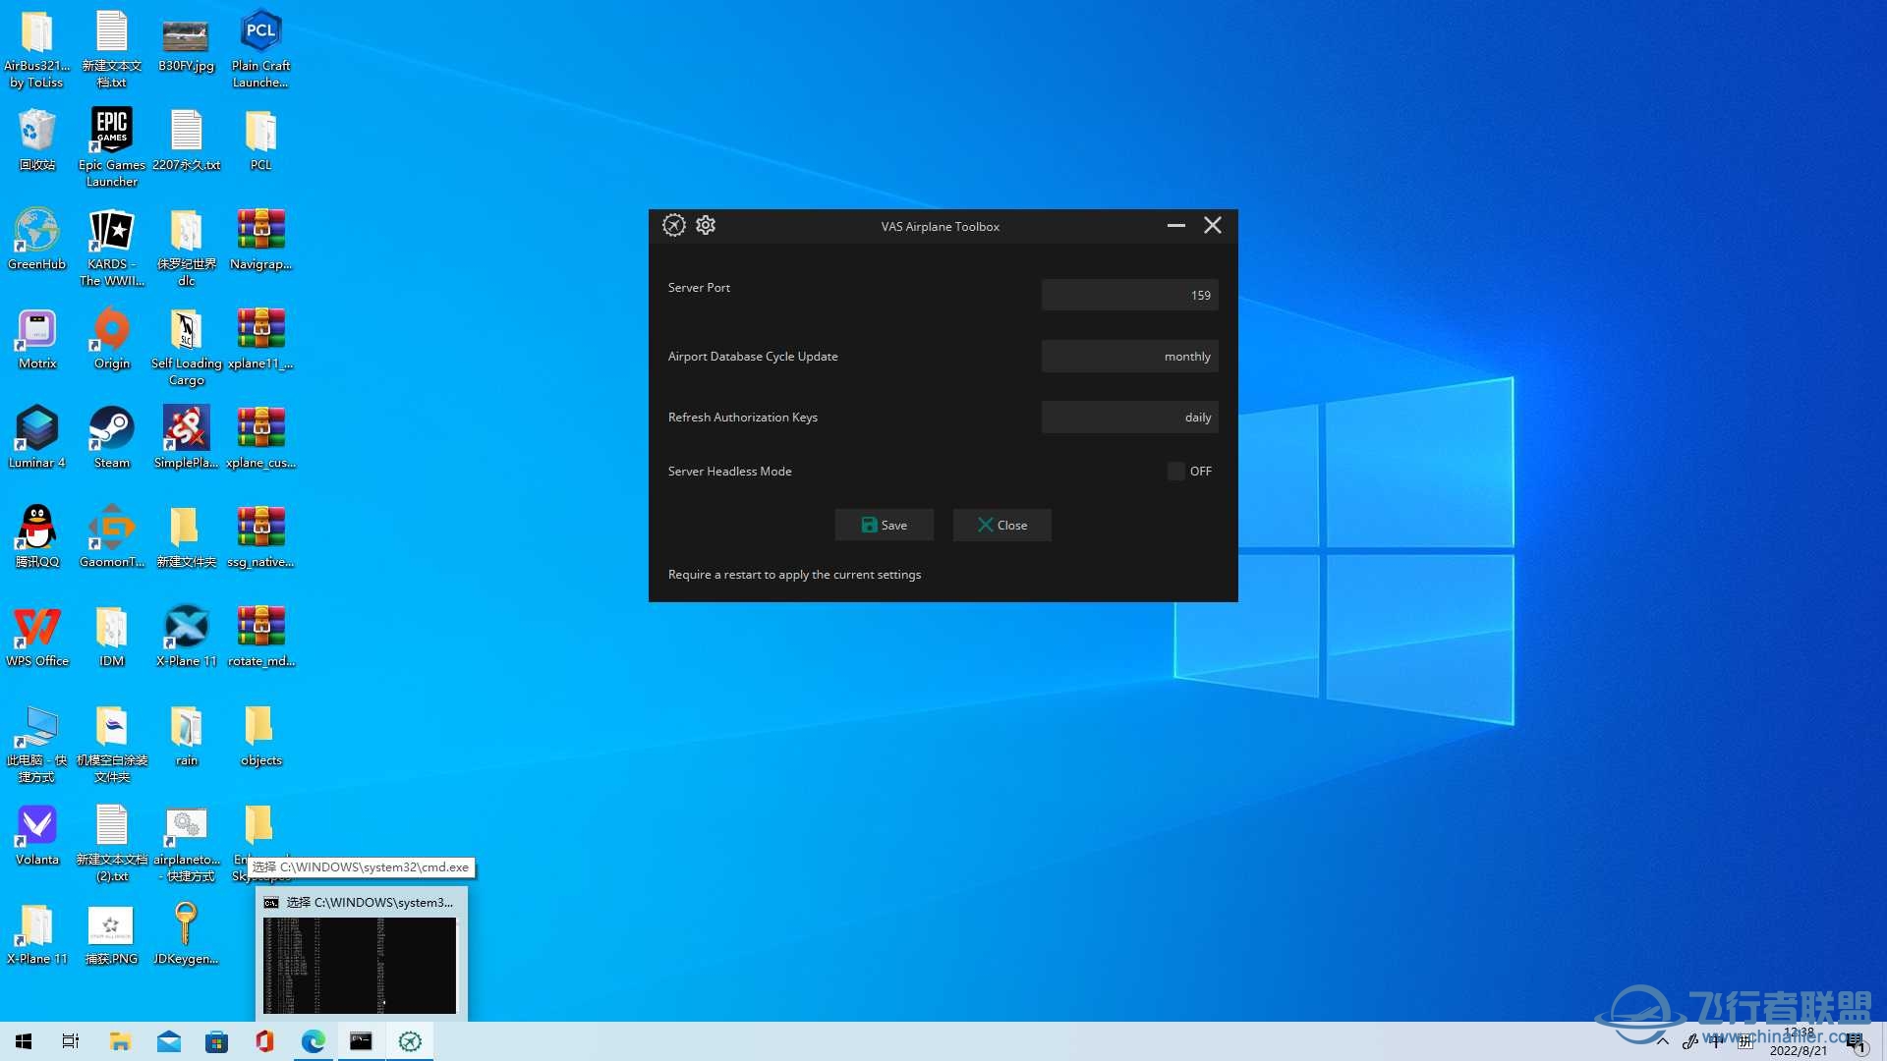Click the cmd.exe taskbar preview thumbnail
Viewport: 1887px width, 1061px height.
pyautogui.click(x=360, y=966)
